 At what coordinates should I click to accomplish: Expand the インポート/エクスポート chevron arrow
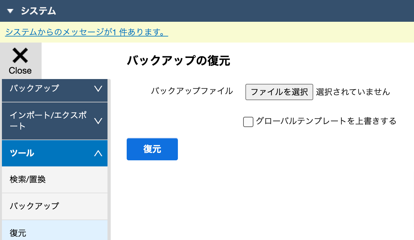[x=98, y=121]
